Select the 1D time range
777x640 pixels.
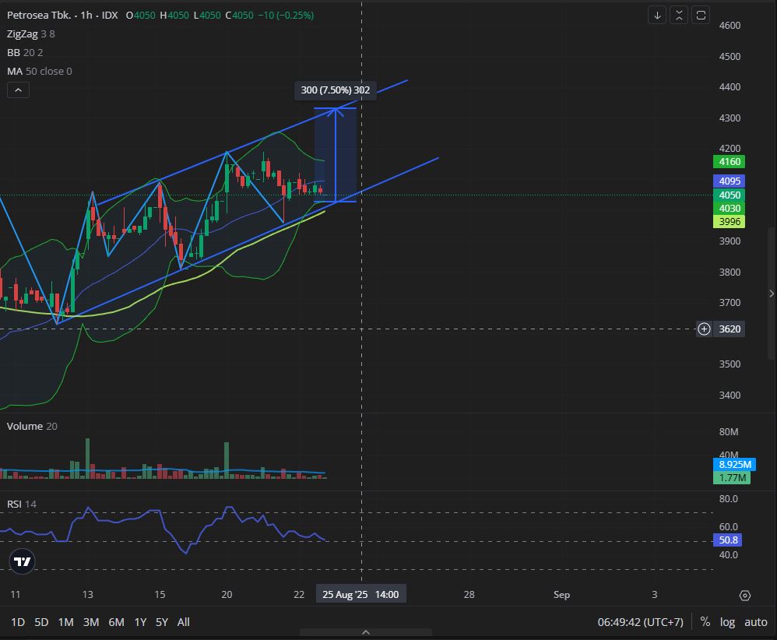click(18, 622)
